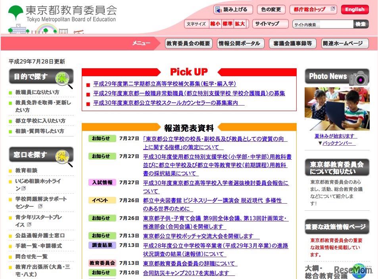
Task: Click the 入試情報 category tag
Action: coord(102,183)
